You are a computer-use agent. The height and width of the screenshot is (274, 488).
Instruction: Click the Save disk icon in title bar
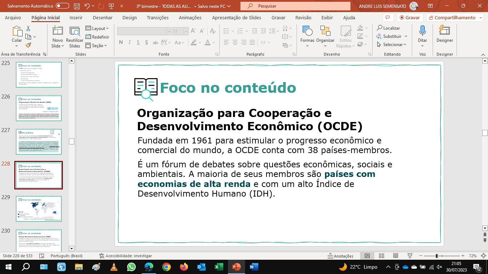(x=77, y=6)
